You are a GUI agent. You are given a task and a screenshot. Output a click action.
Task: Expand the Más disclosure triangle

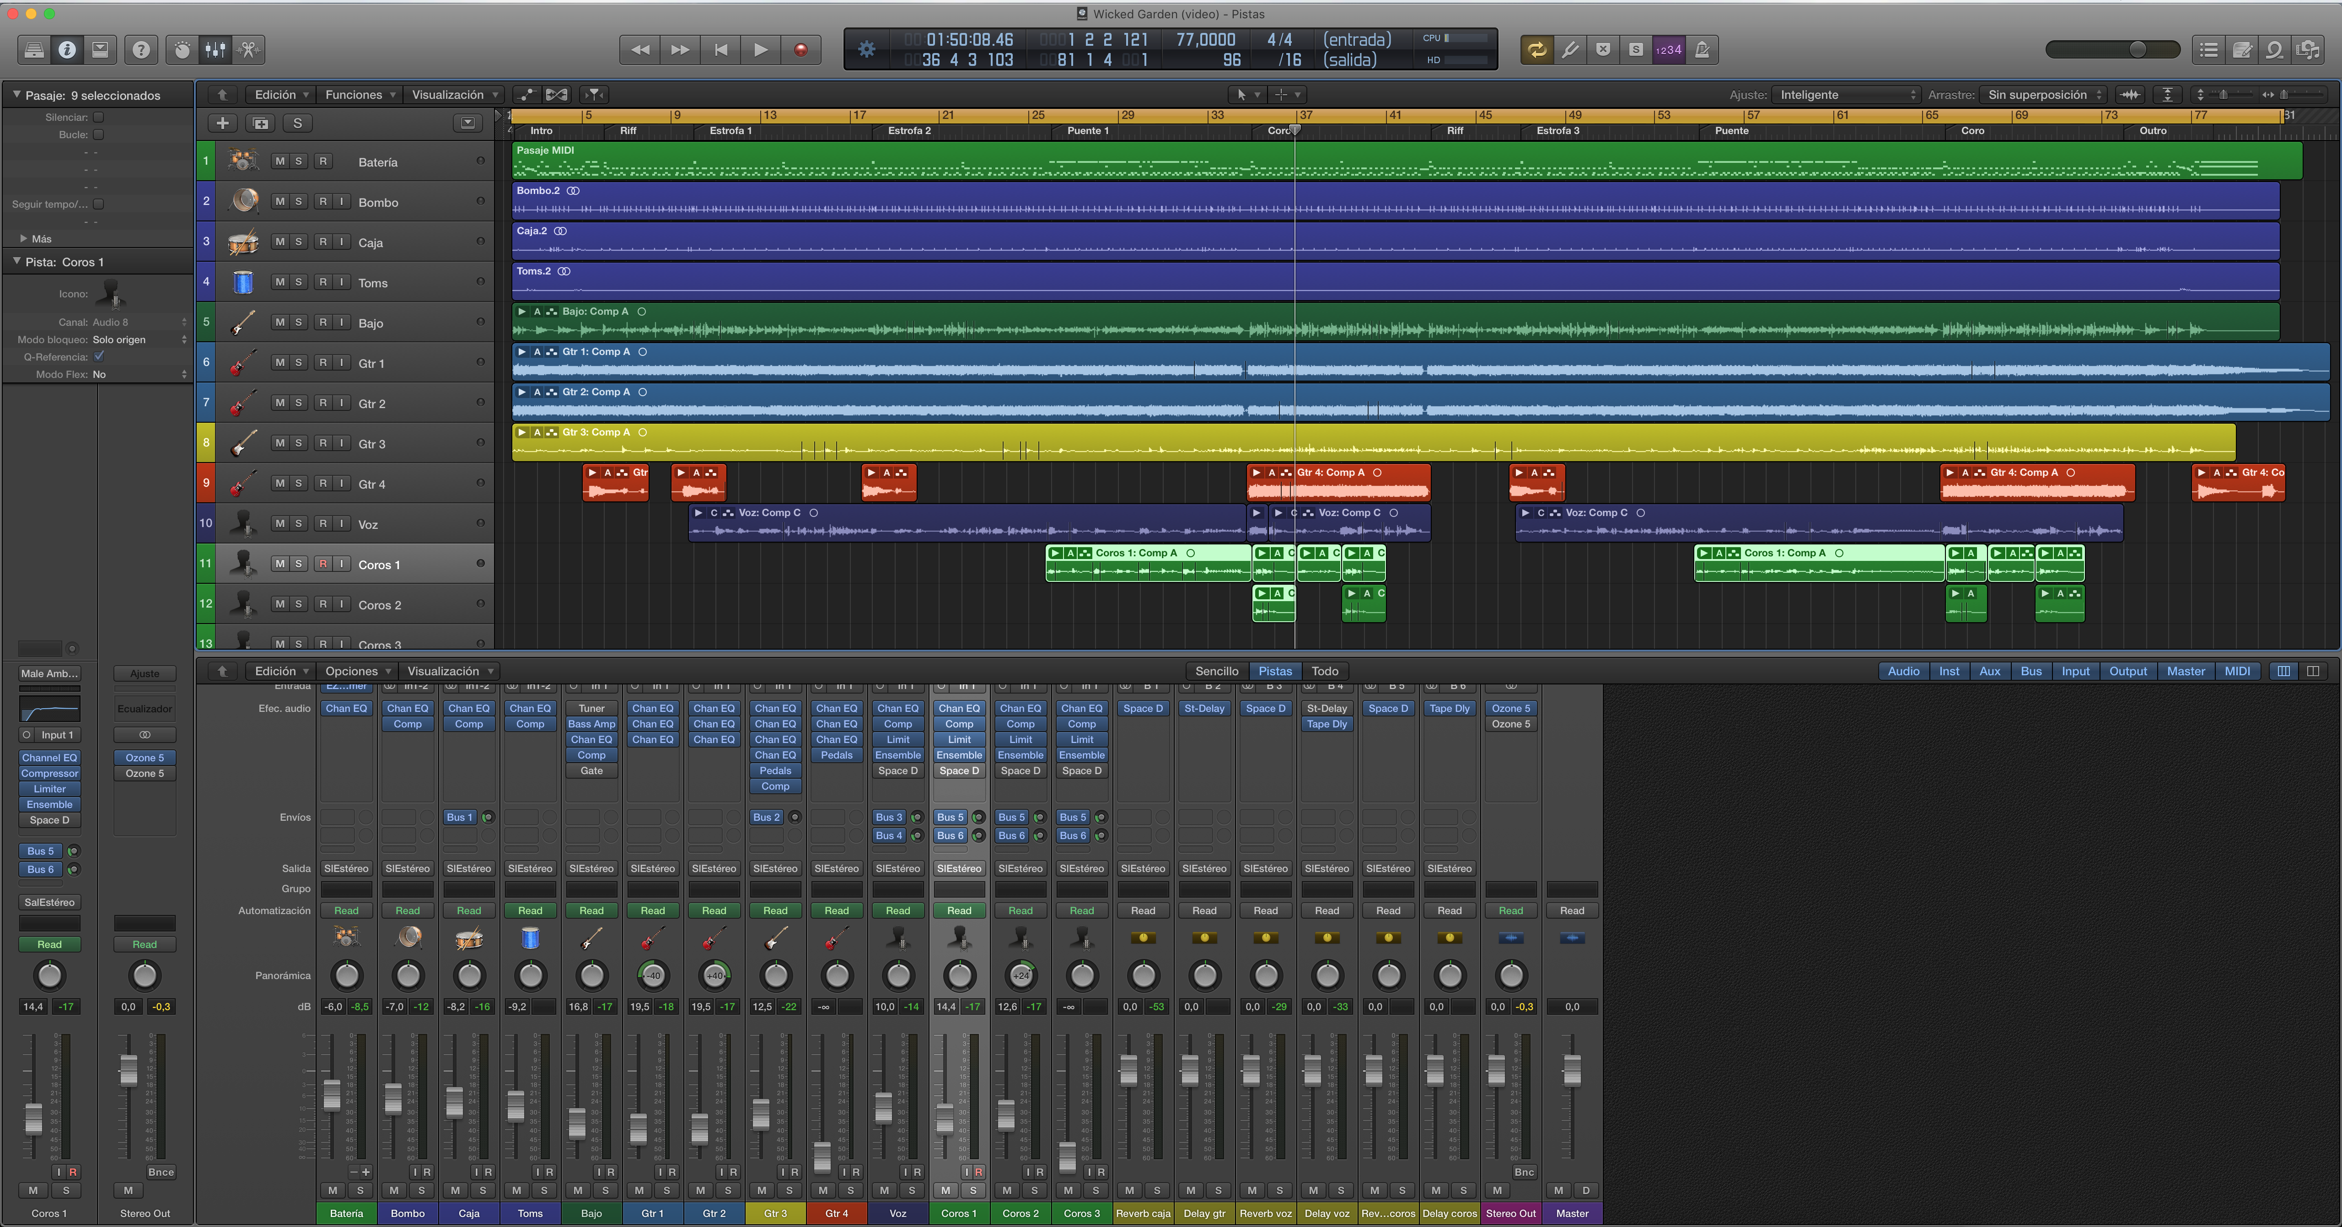pos(23,238)
